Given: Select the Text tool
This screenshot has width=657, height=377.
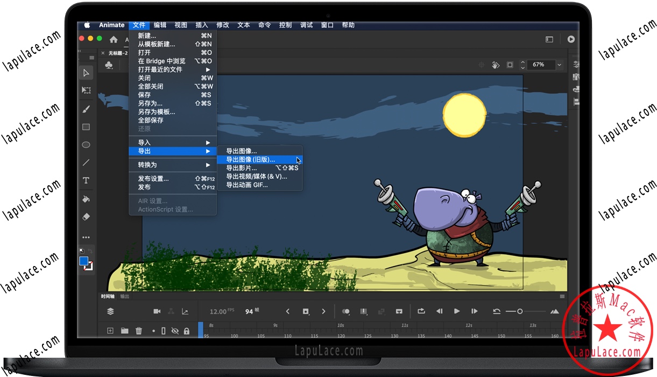Looking at the screenshot, I should (x=86, y=180).
